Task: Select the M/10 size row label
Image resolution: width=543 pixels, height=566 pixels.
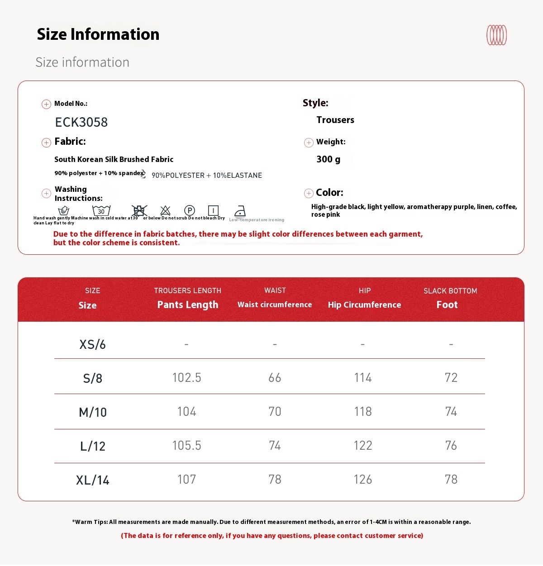Action: pyautogui.click(x=93, y=412)
